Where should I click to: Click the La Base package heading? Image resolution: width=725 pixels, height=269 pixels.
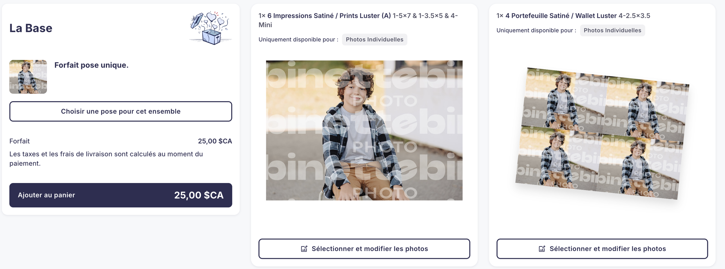31,28
